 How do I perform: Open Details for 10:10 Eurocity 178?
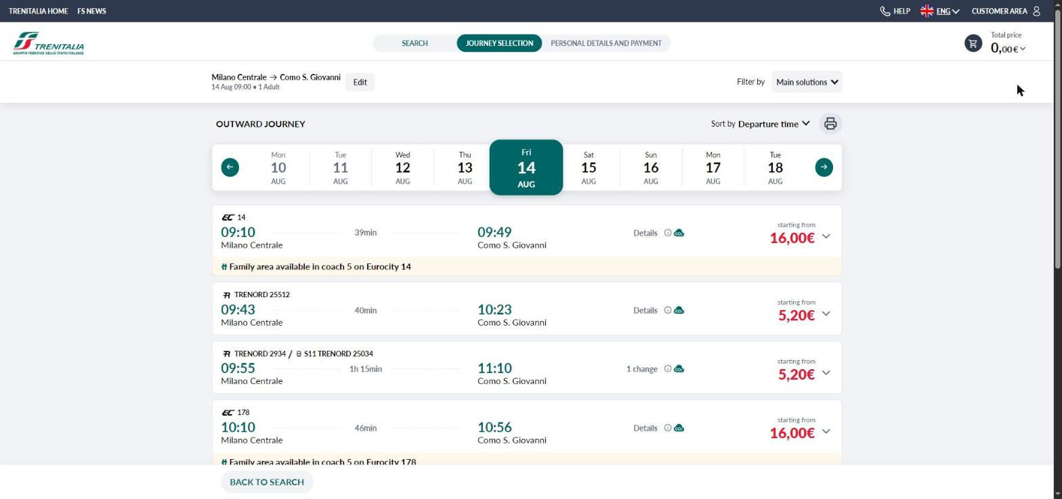pyautogui.click(x=645, y=428)
